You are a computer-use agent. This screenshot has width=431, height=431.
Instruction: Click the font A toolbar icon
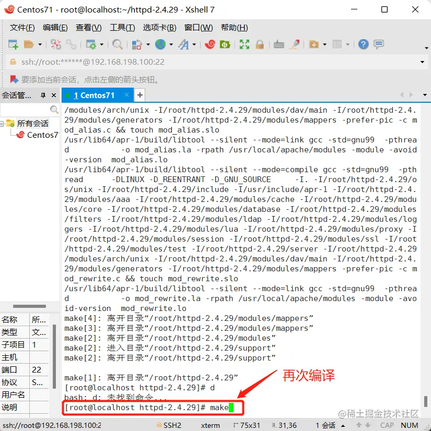pos(183,44)
